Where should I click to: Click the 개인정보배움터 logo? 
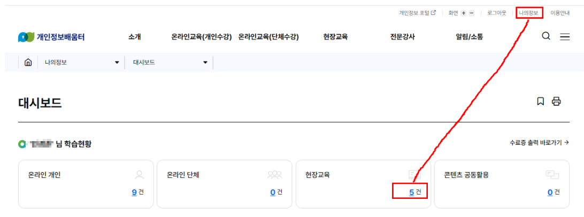(51, 37)
